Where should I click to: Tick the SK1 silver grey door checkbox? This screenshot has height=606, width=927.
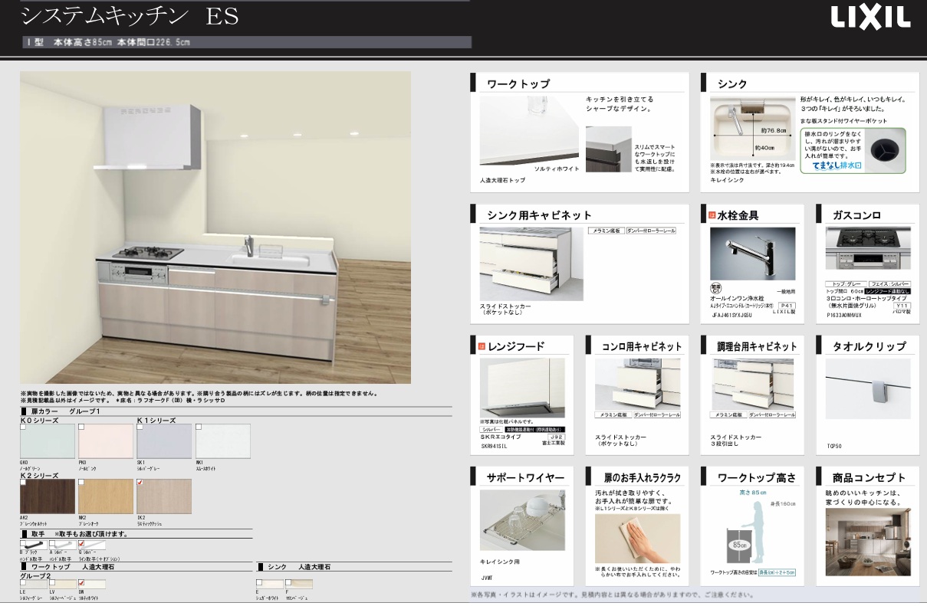(140, 427)
